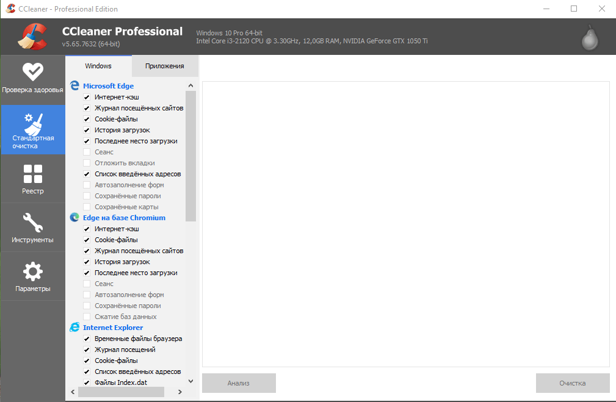This screenshot has width=616, height=402.
Task: Open the Settings gear icon
Action: pos(32,271)
